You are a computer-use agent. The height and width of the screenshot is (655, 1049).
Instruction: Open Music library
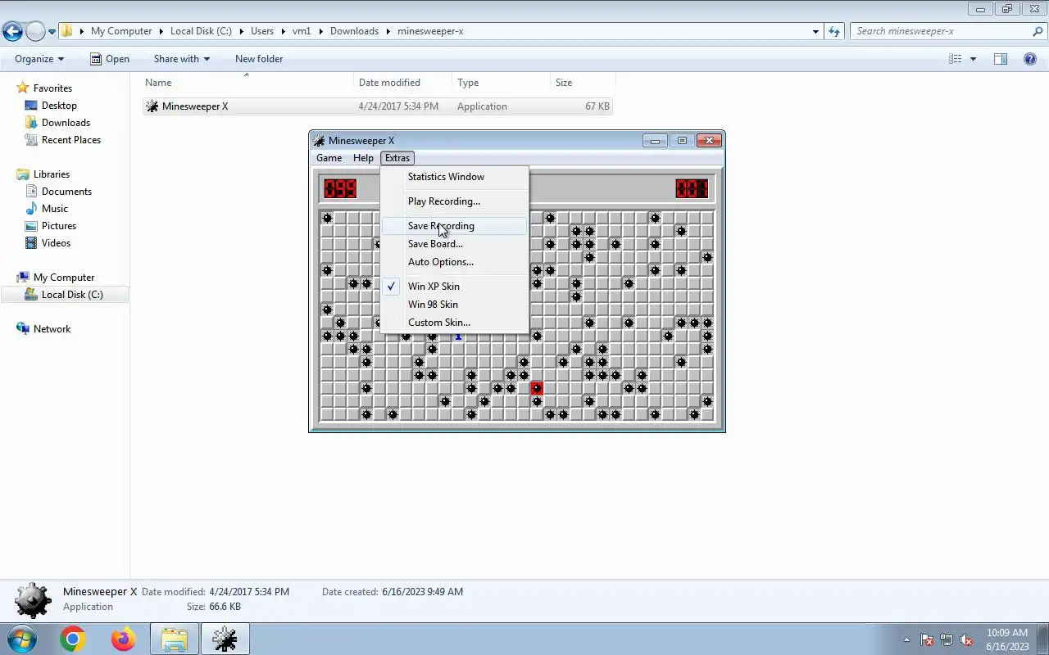[x=55, y=209]
